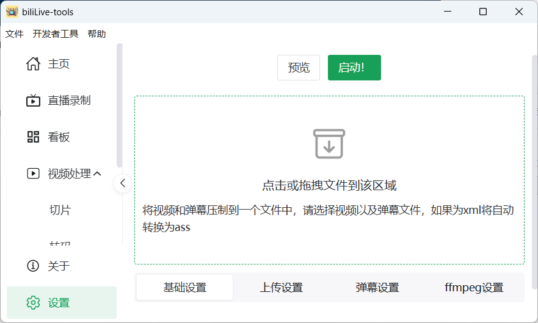Switch to the 弹幕设置 tab
Screen dimensions: 538x323
tap(377, 288)
